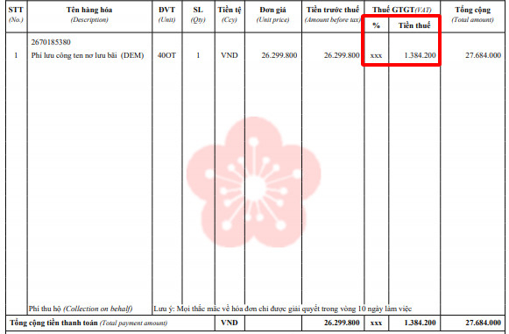The image size is (509, 334).
Task: Click the 40OT unit cell
Action: tap(166, 55)
